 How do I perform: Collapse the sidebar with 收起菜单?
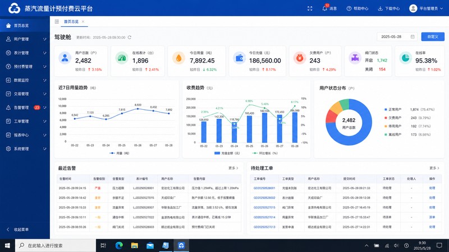click(x=18, y=230)
